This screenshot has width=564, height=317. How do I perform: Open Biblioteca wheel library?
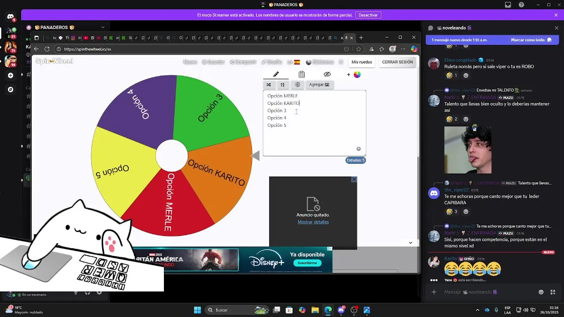(320, 62)
